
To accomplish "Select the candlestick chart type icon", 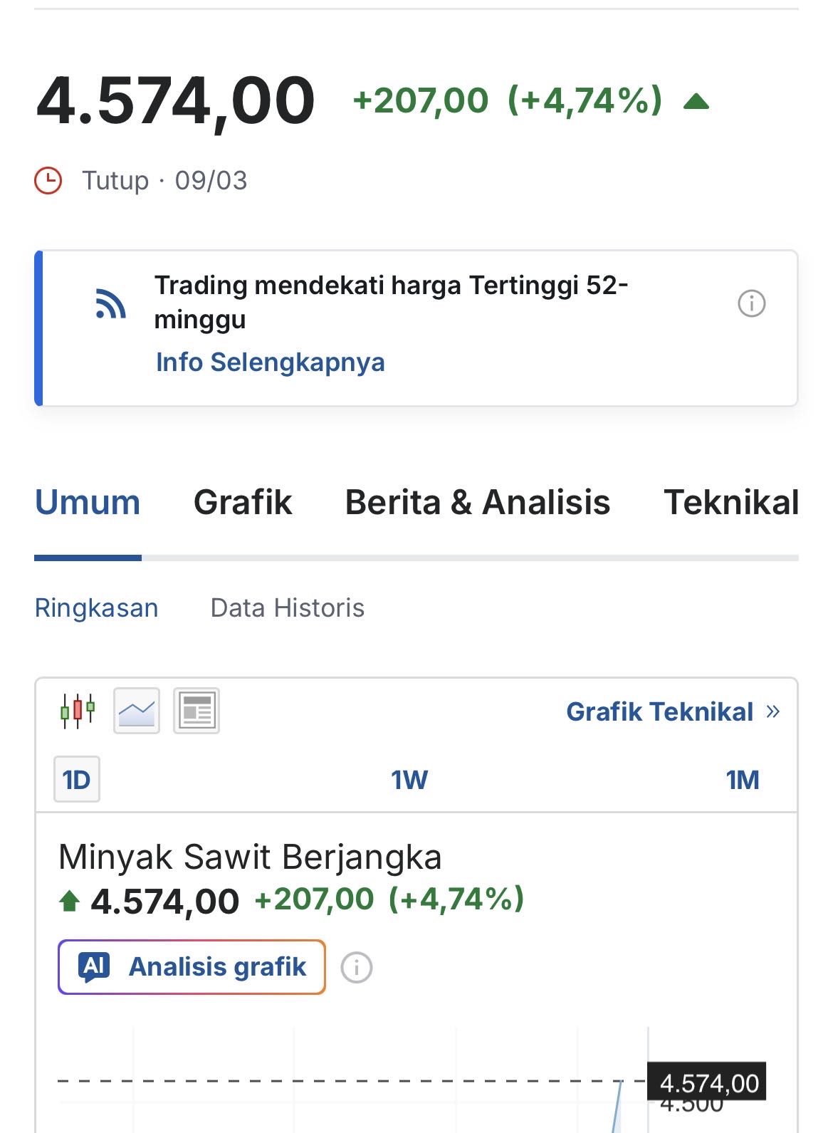I will point(78,711).
